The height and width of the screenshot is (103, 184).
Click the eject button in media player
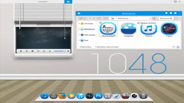(x=50, y=51)
